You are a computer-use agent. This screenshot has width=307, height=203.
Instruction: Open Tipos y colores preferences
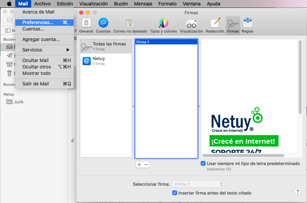pyautogui.click(x=163, y=25)
